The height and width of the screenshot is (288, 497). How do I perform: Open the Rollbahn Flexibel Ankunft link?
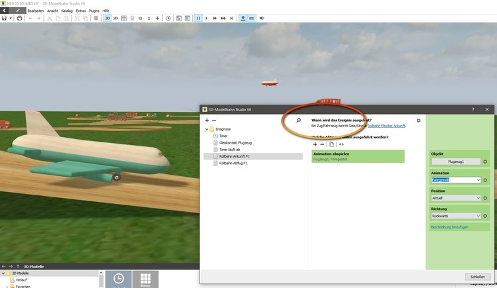tap(386, 126)
